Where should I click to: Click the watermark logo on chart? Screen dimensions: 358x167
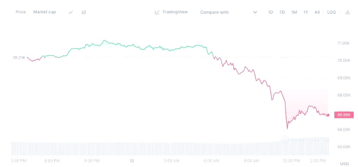pyautogui.click(x=285, y=140)
